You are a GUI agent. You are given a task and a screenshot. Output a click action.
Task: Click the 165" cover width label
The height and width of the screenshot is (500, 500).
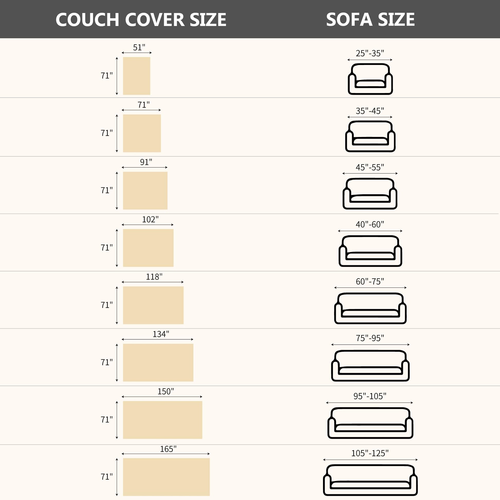point(168,449)
